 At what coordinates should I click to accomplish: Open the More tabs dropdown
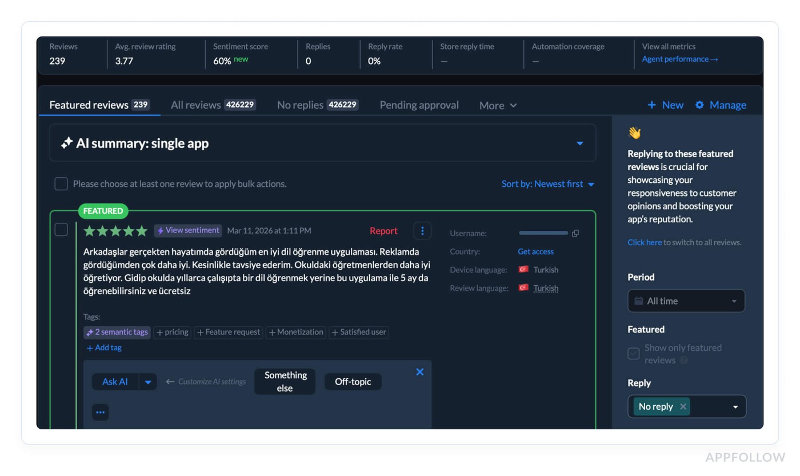pos(498,105)
